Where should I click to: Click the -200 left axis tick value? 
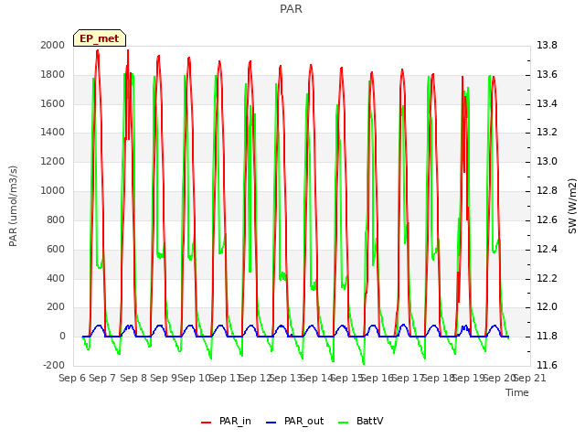54,365
